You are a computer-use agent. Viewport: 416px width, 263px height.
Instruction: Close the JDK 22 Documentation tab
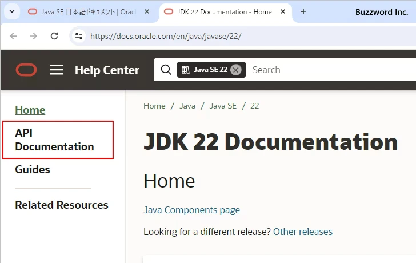(x=283, y=11)
